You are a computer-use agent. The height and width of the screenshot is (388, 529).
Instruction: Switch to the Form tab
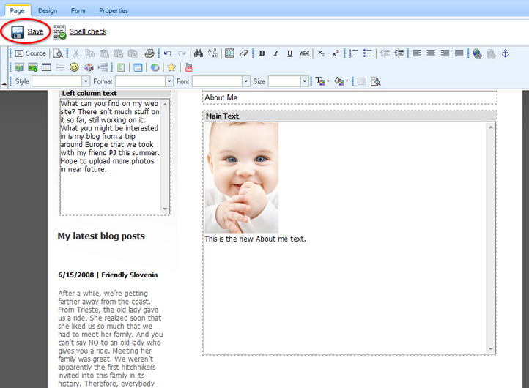[78, 10]
